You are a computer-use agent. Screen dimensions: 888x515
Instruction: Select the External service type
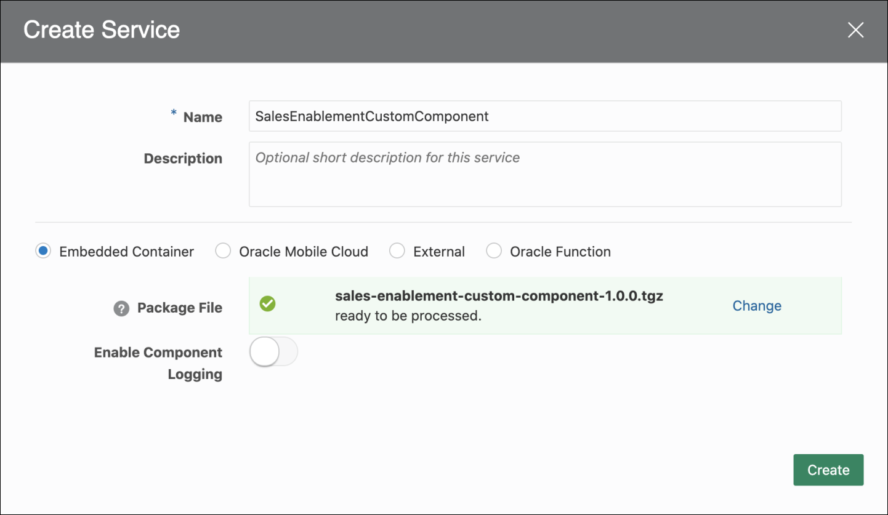click(397, 251)
